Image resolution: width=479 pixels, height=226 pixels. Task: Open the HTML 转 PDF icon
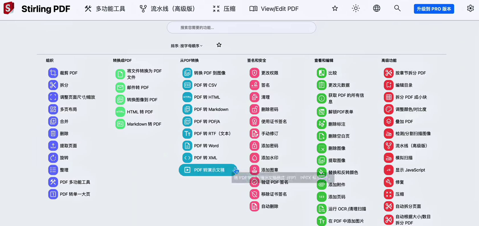pyautogui.click(x=120, y=112)
